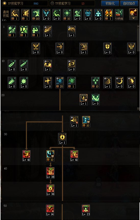Image resolution: width=140 pixels, height=220 pixels.
Task: Click the red skill icon labeled Lv 14
Action: 50,210
